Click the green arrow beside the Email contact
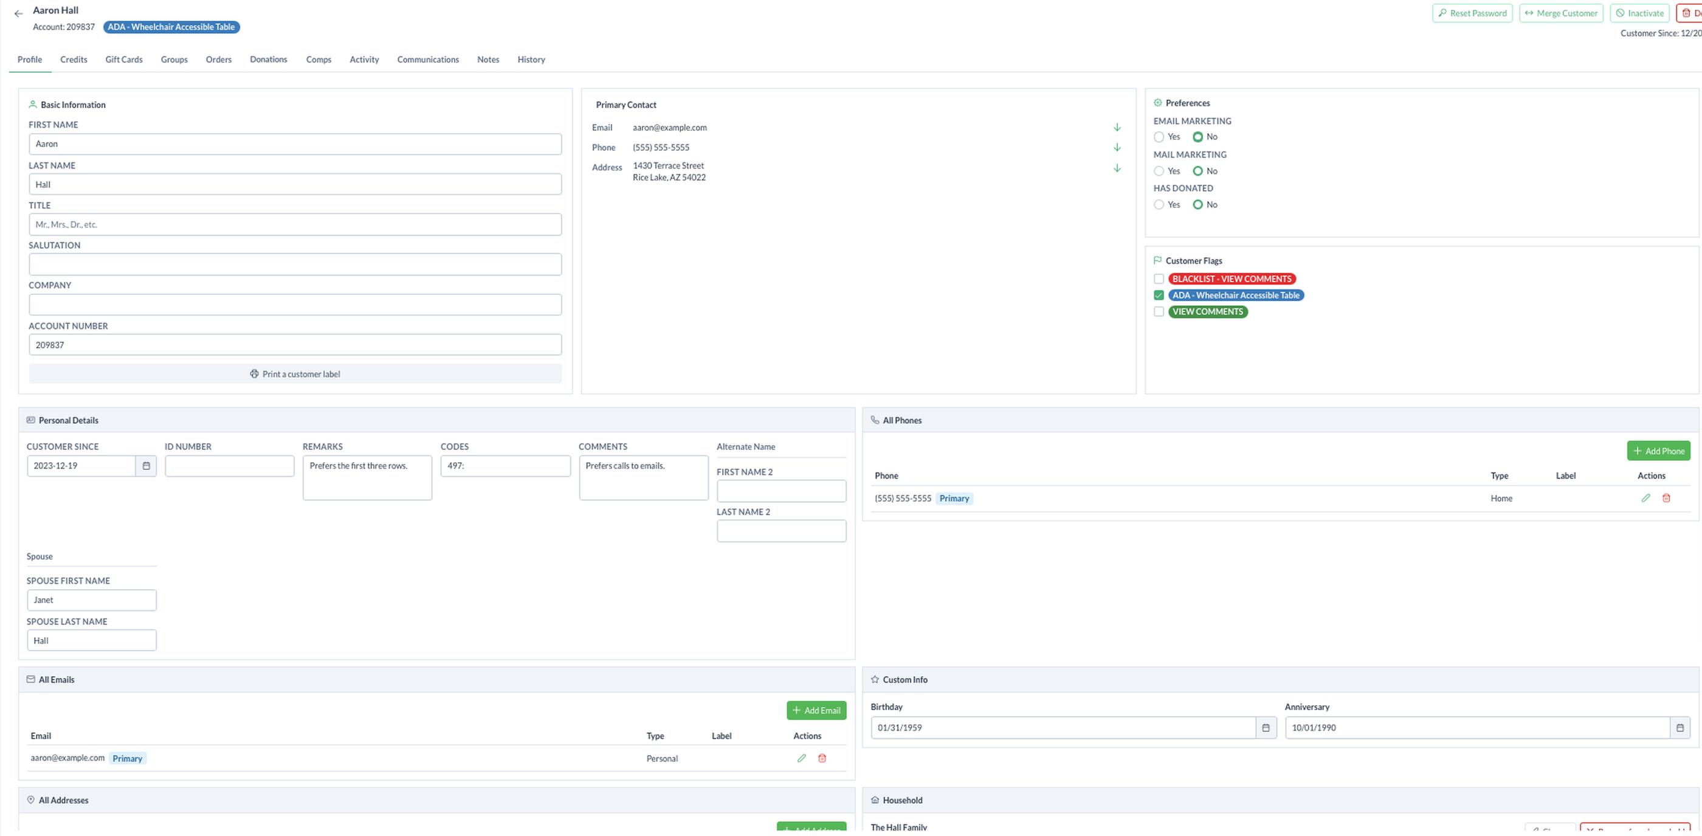 tap(1117, 128)
